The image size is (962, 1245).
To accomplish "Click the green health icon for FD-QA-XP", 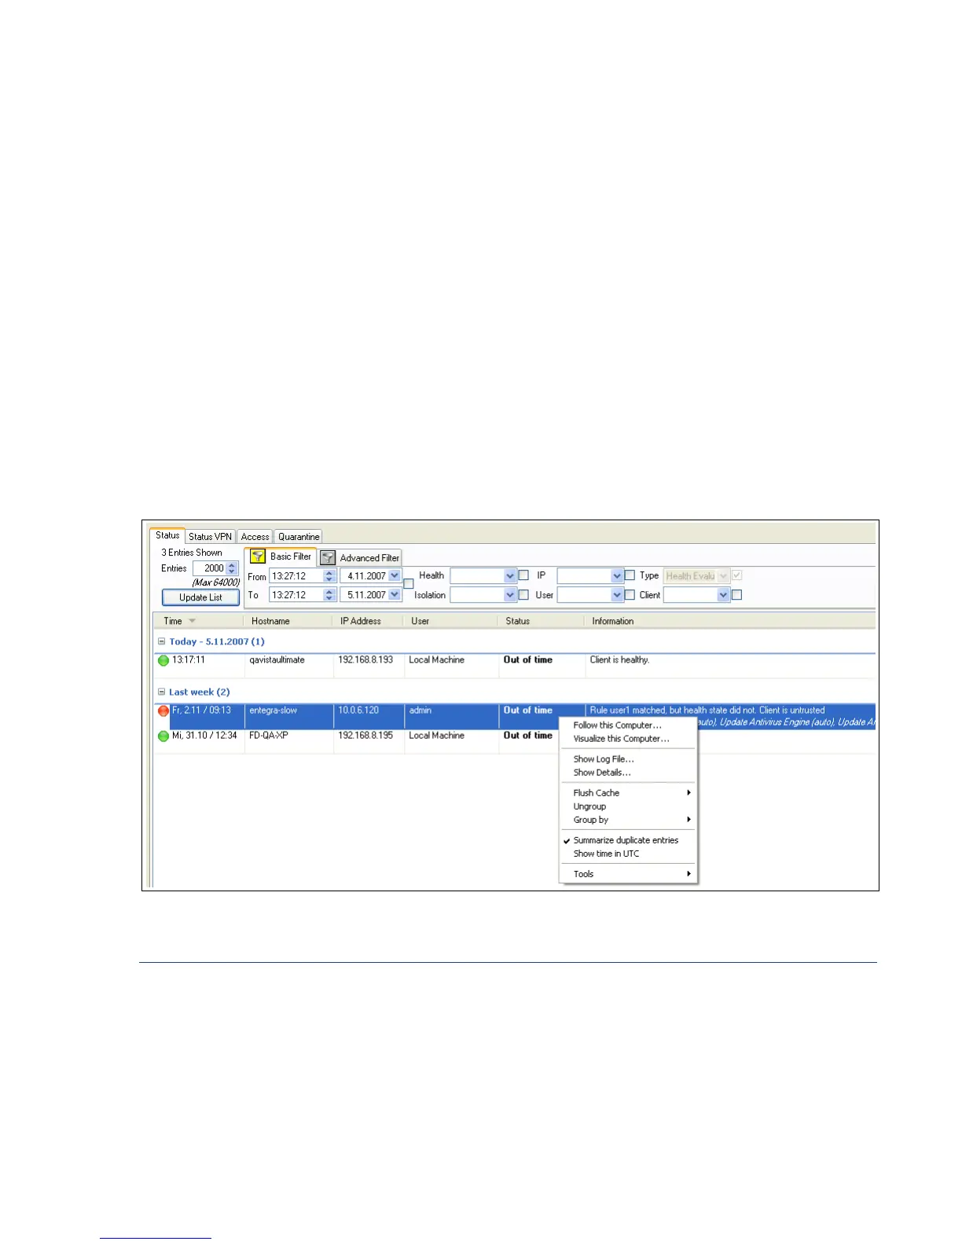I will click(163, 736).
